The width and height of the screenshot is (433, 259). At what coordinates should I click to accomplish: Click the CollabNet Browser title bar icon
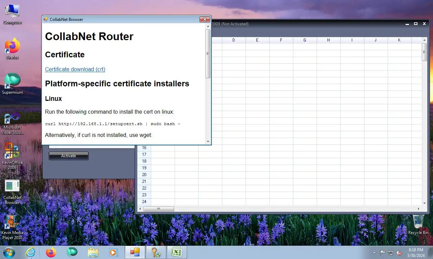tap(46, 19)
